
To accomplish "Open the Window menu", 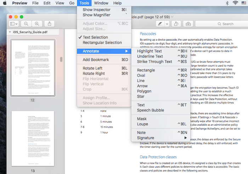I will (101, 3).
